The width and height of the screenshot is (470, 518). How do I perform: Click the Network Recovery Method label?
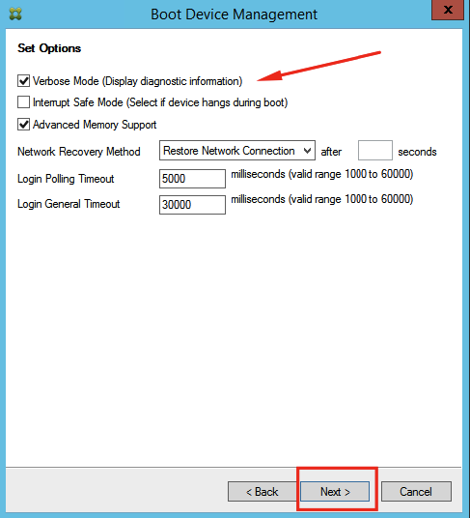coord(79,152)
